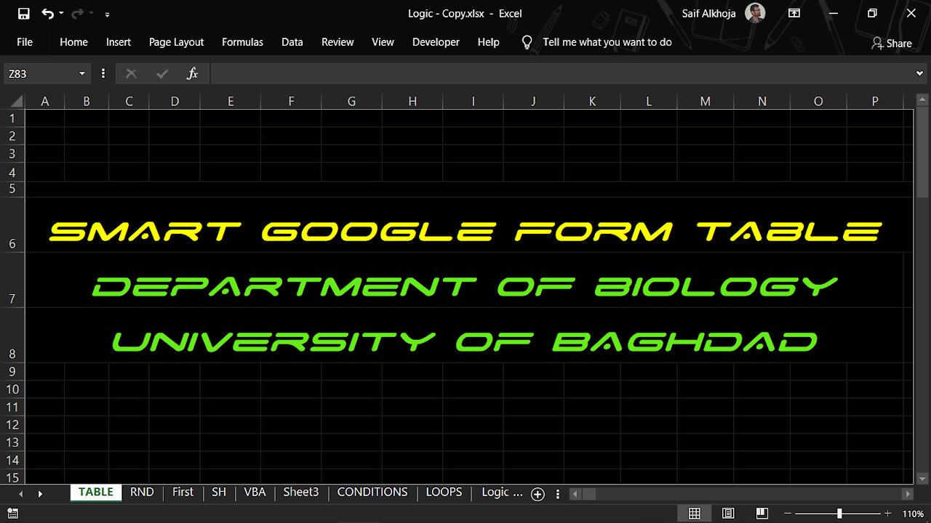Select row 12 header
Viewport: 931px width, 523px height.
(12, 425)
